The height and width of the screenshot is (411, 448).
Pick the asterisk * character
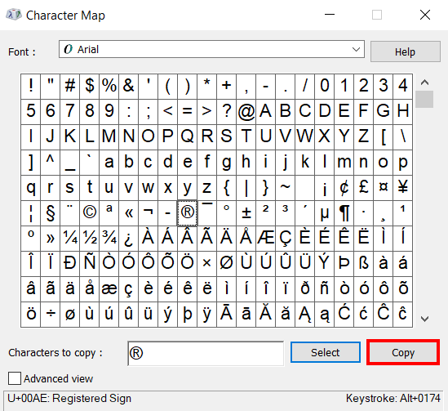pyautogui.click(x=206, y=87)
